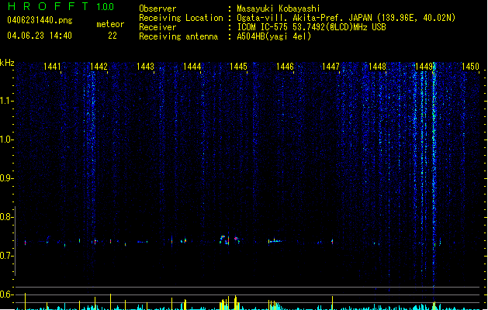
Task: Click the 1448 time marker
Action: [x=377, y=67]
